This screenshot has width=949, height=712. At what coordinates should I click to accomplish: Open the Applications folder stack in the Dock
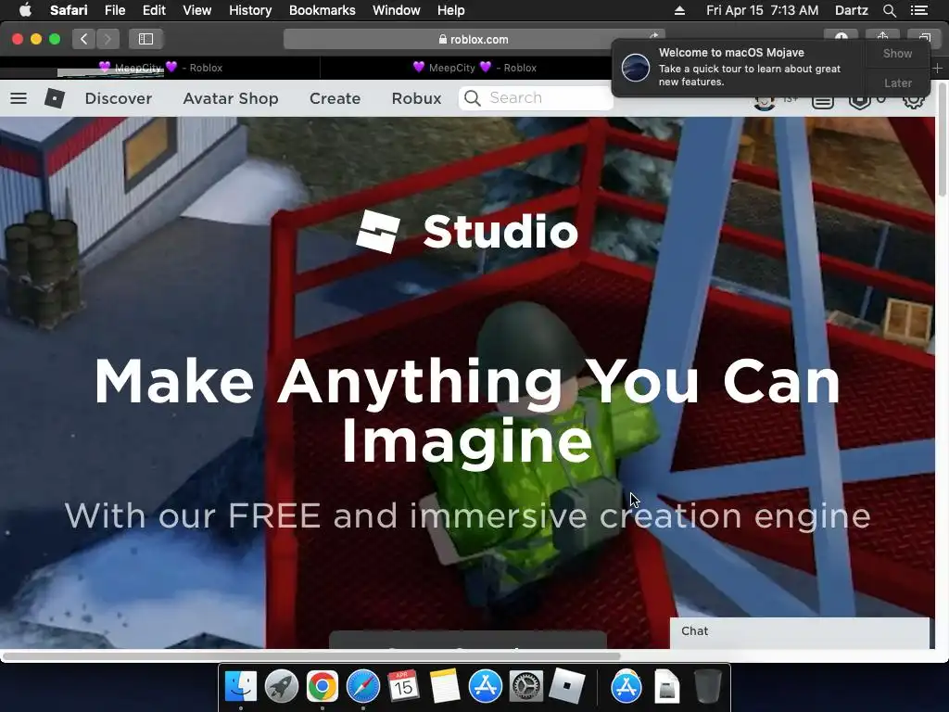tap(626, 686)
